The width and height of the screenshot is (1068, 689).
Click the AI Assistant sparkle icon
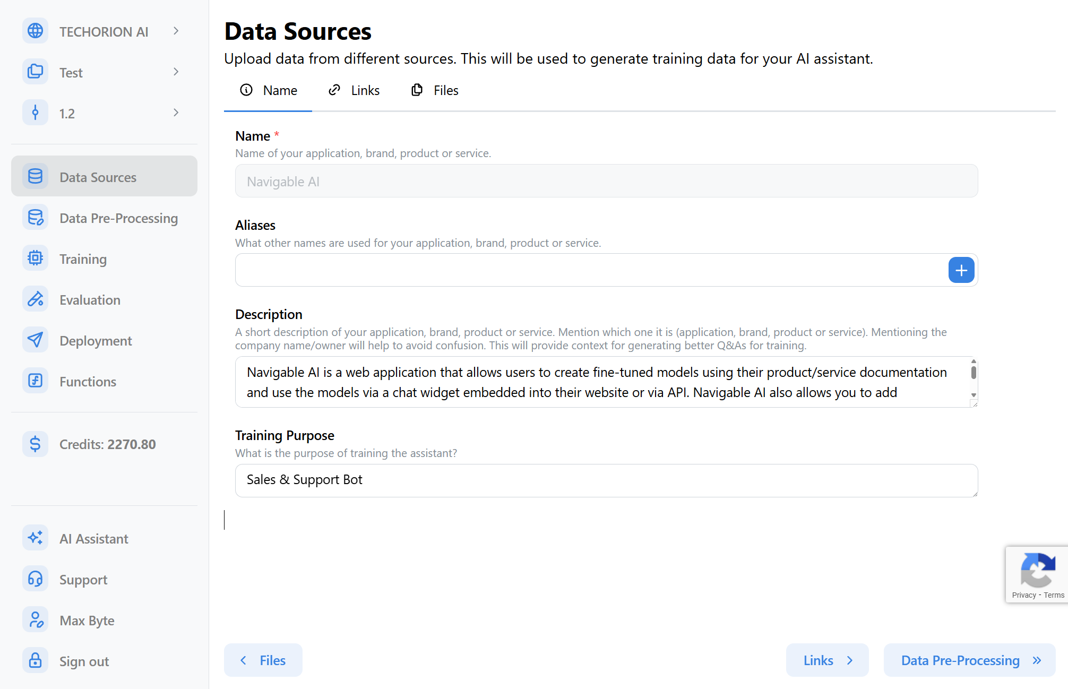point(35,538)
